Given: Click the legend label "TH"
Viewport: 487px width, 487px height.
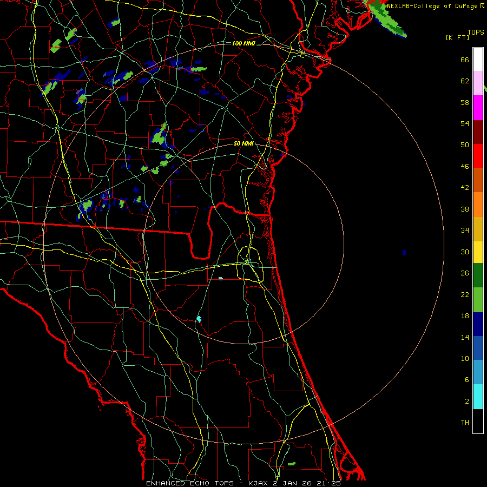Looking at the screenshot, I should [465, 423].
